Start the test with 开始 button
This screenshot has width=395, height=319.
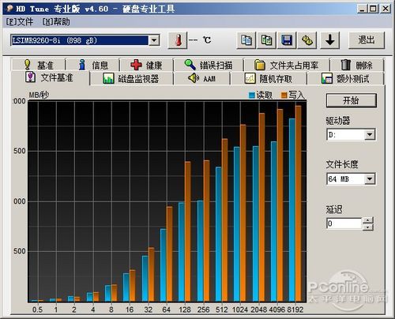(352, 100)
